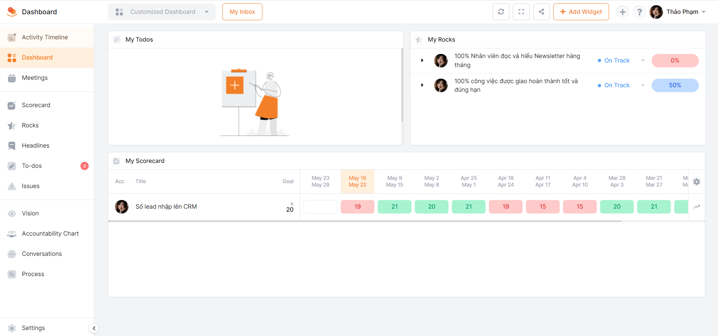Click the My Todos pencil icon
The width and height of the screenshot is (718, 336).
pyautogui.click(x=117, y=40)
